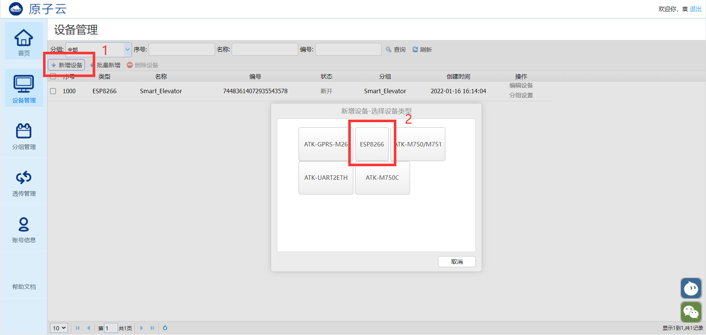
Task: Sort by the 创建时间 column header
Action: [x=458, y=76]
